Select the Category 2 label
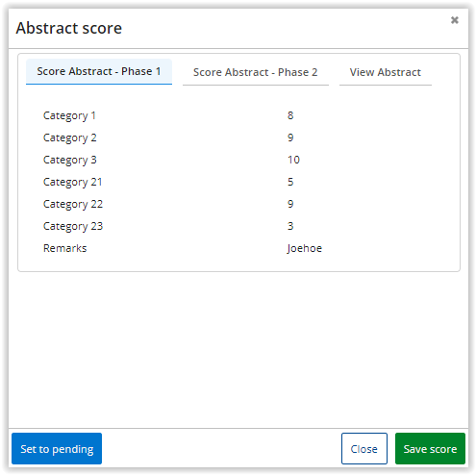476x475 pixels. (70, 137)
